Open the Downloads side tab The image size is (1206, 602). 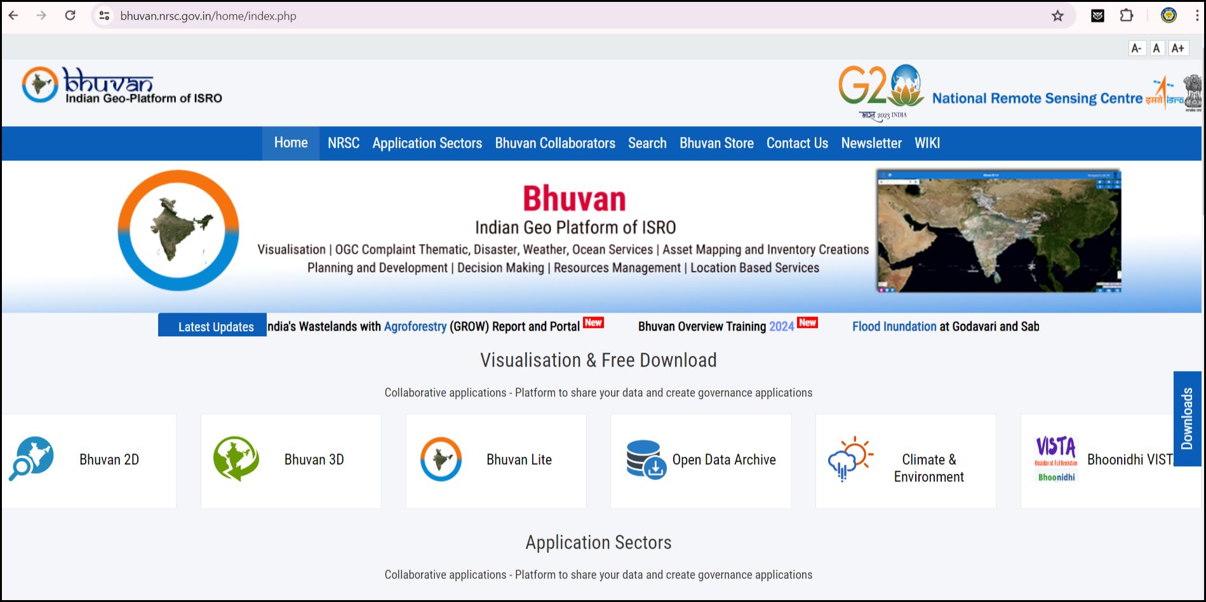tap(1187, 419)
